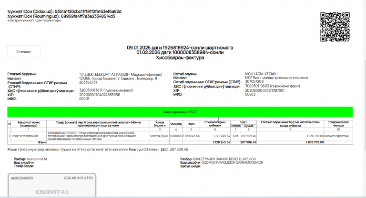Click the 'Жами тўлов учун' amount-in-words line

point(98,149)
